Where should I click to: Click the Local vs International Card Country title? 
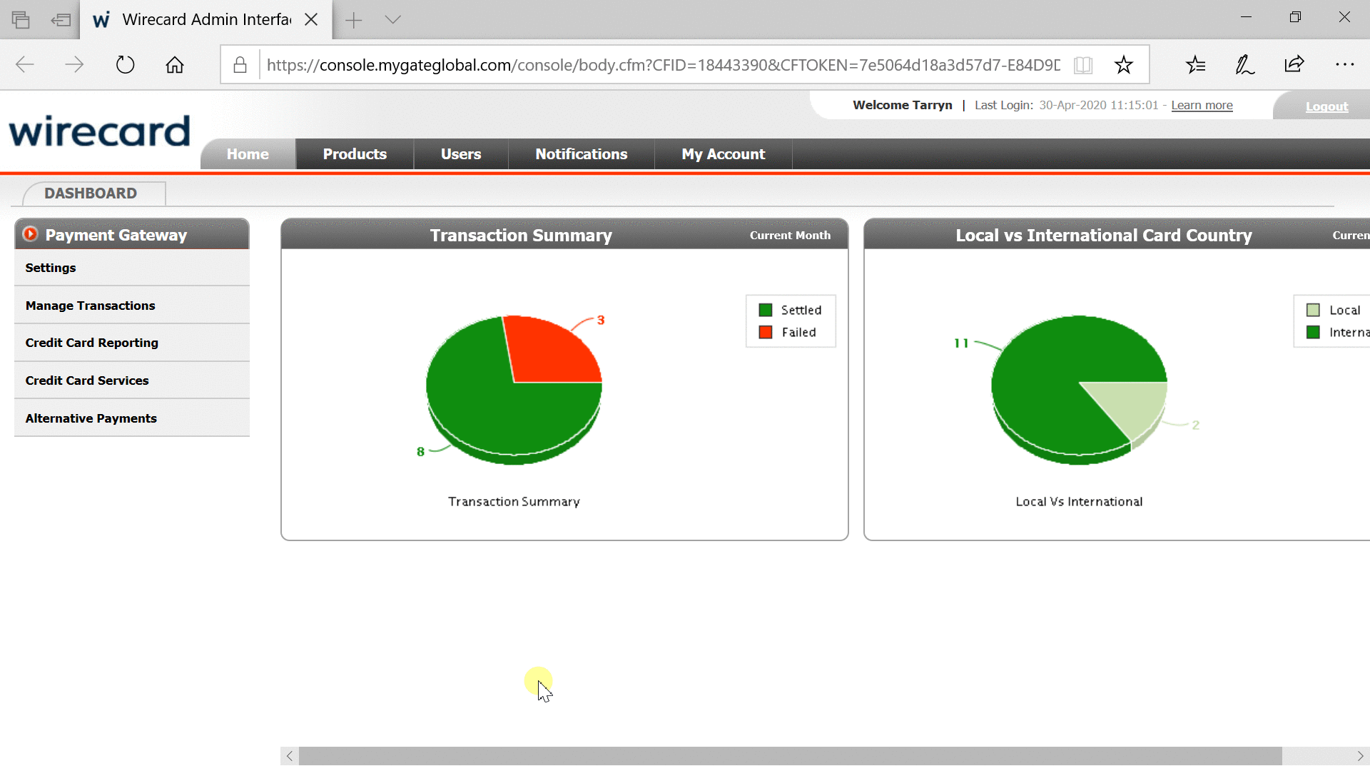[1104, 235]
